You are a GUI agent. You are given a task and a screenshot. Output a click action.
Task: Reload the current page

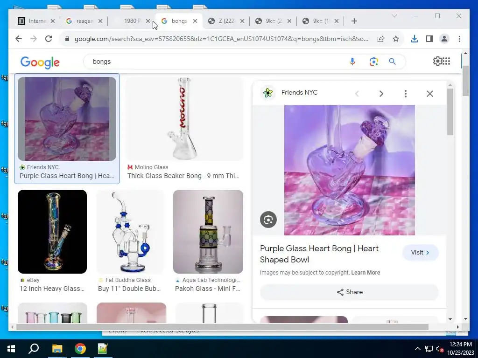coord(49,39)
